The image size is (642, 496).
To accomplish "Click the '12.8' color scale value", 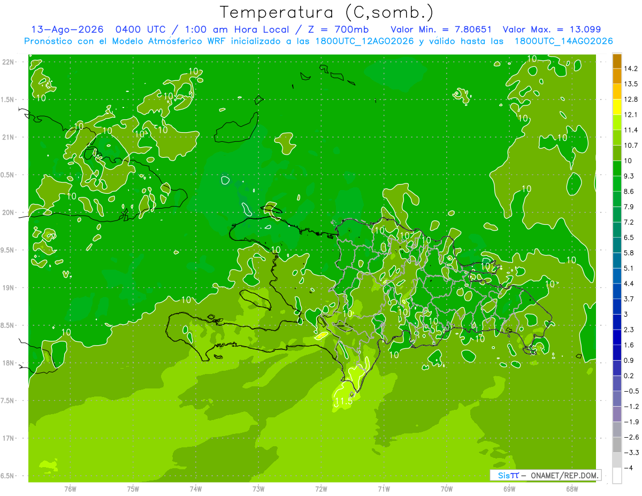I will 631,100.
